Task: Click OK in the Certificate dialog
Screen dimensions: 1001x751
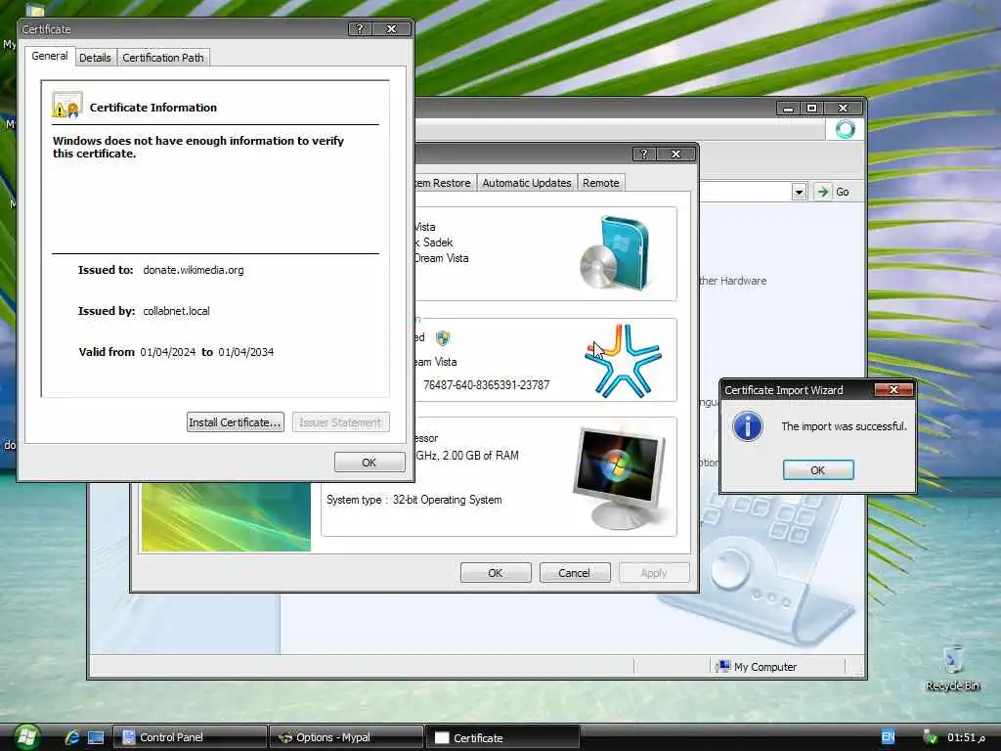Action: coord(369,463)
